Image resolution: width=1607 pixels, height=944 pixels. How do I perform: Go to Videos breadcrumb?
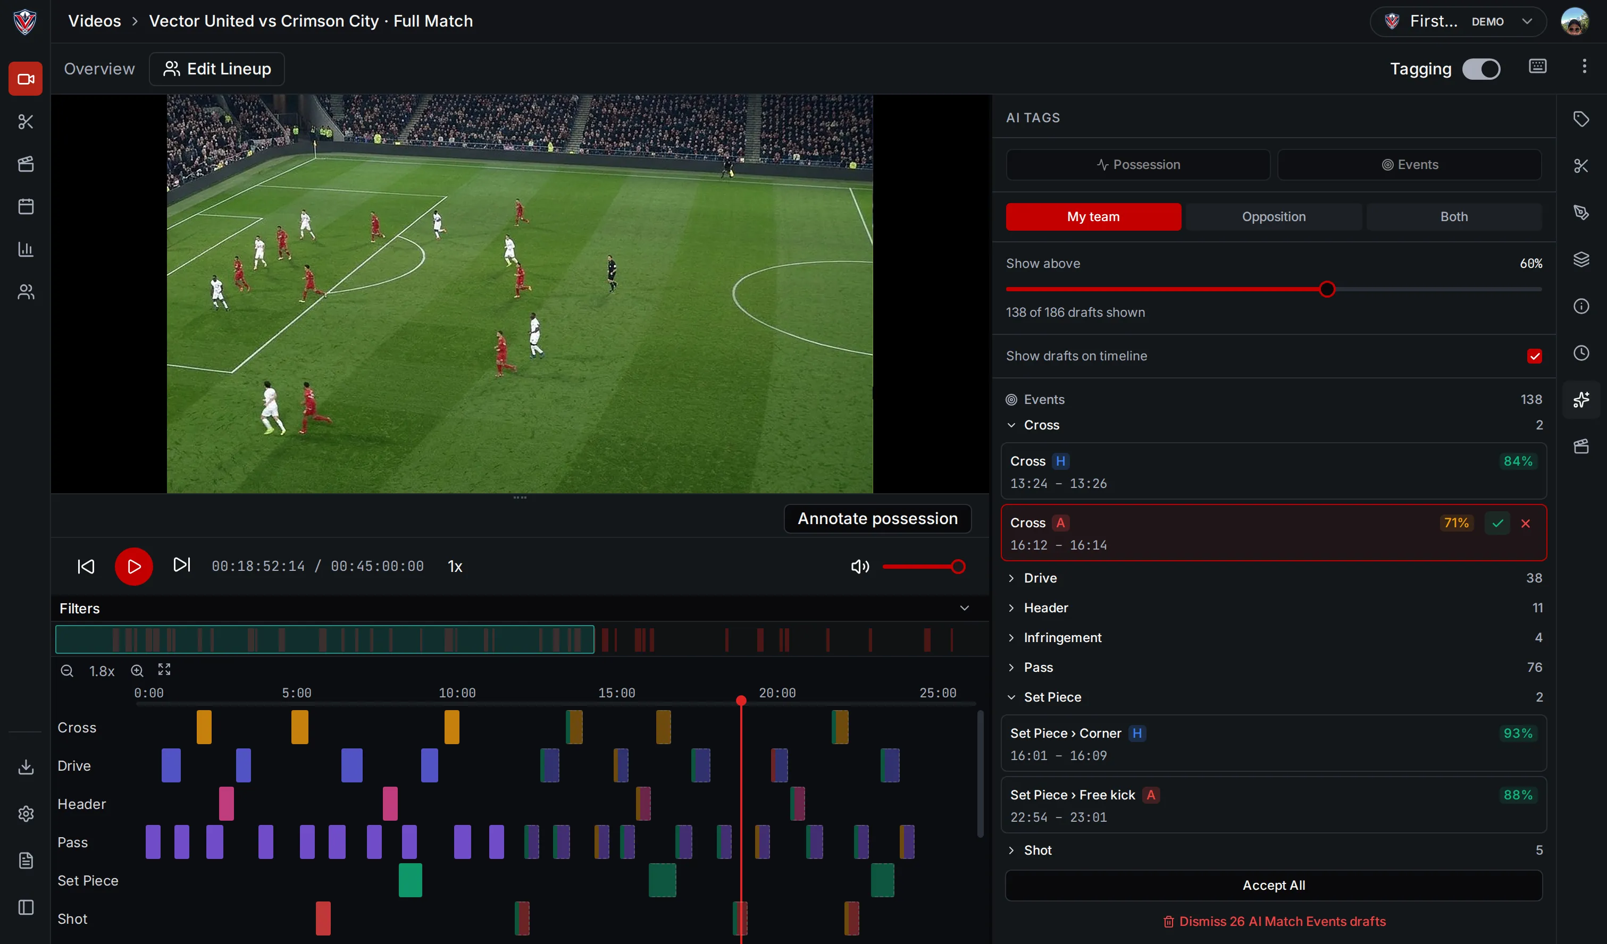94,21
